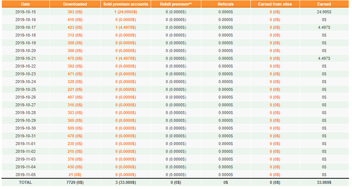
Task: Select the 2019-10-30 date cell
Action: (25, 128)
